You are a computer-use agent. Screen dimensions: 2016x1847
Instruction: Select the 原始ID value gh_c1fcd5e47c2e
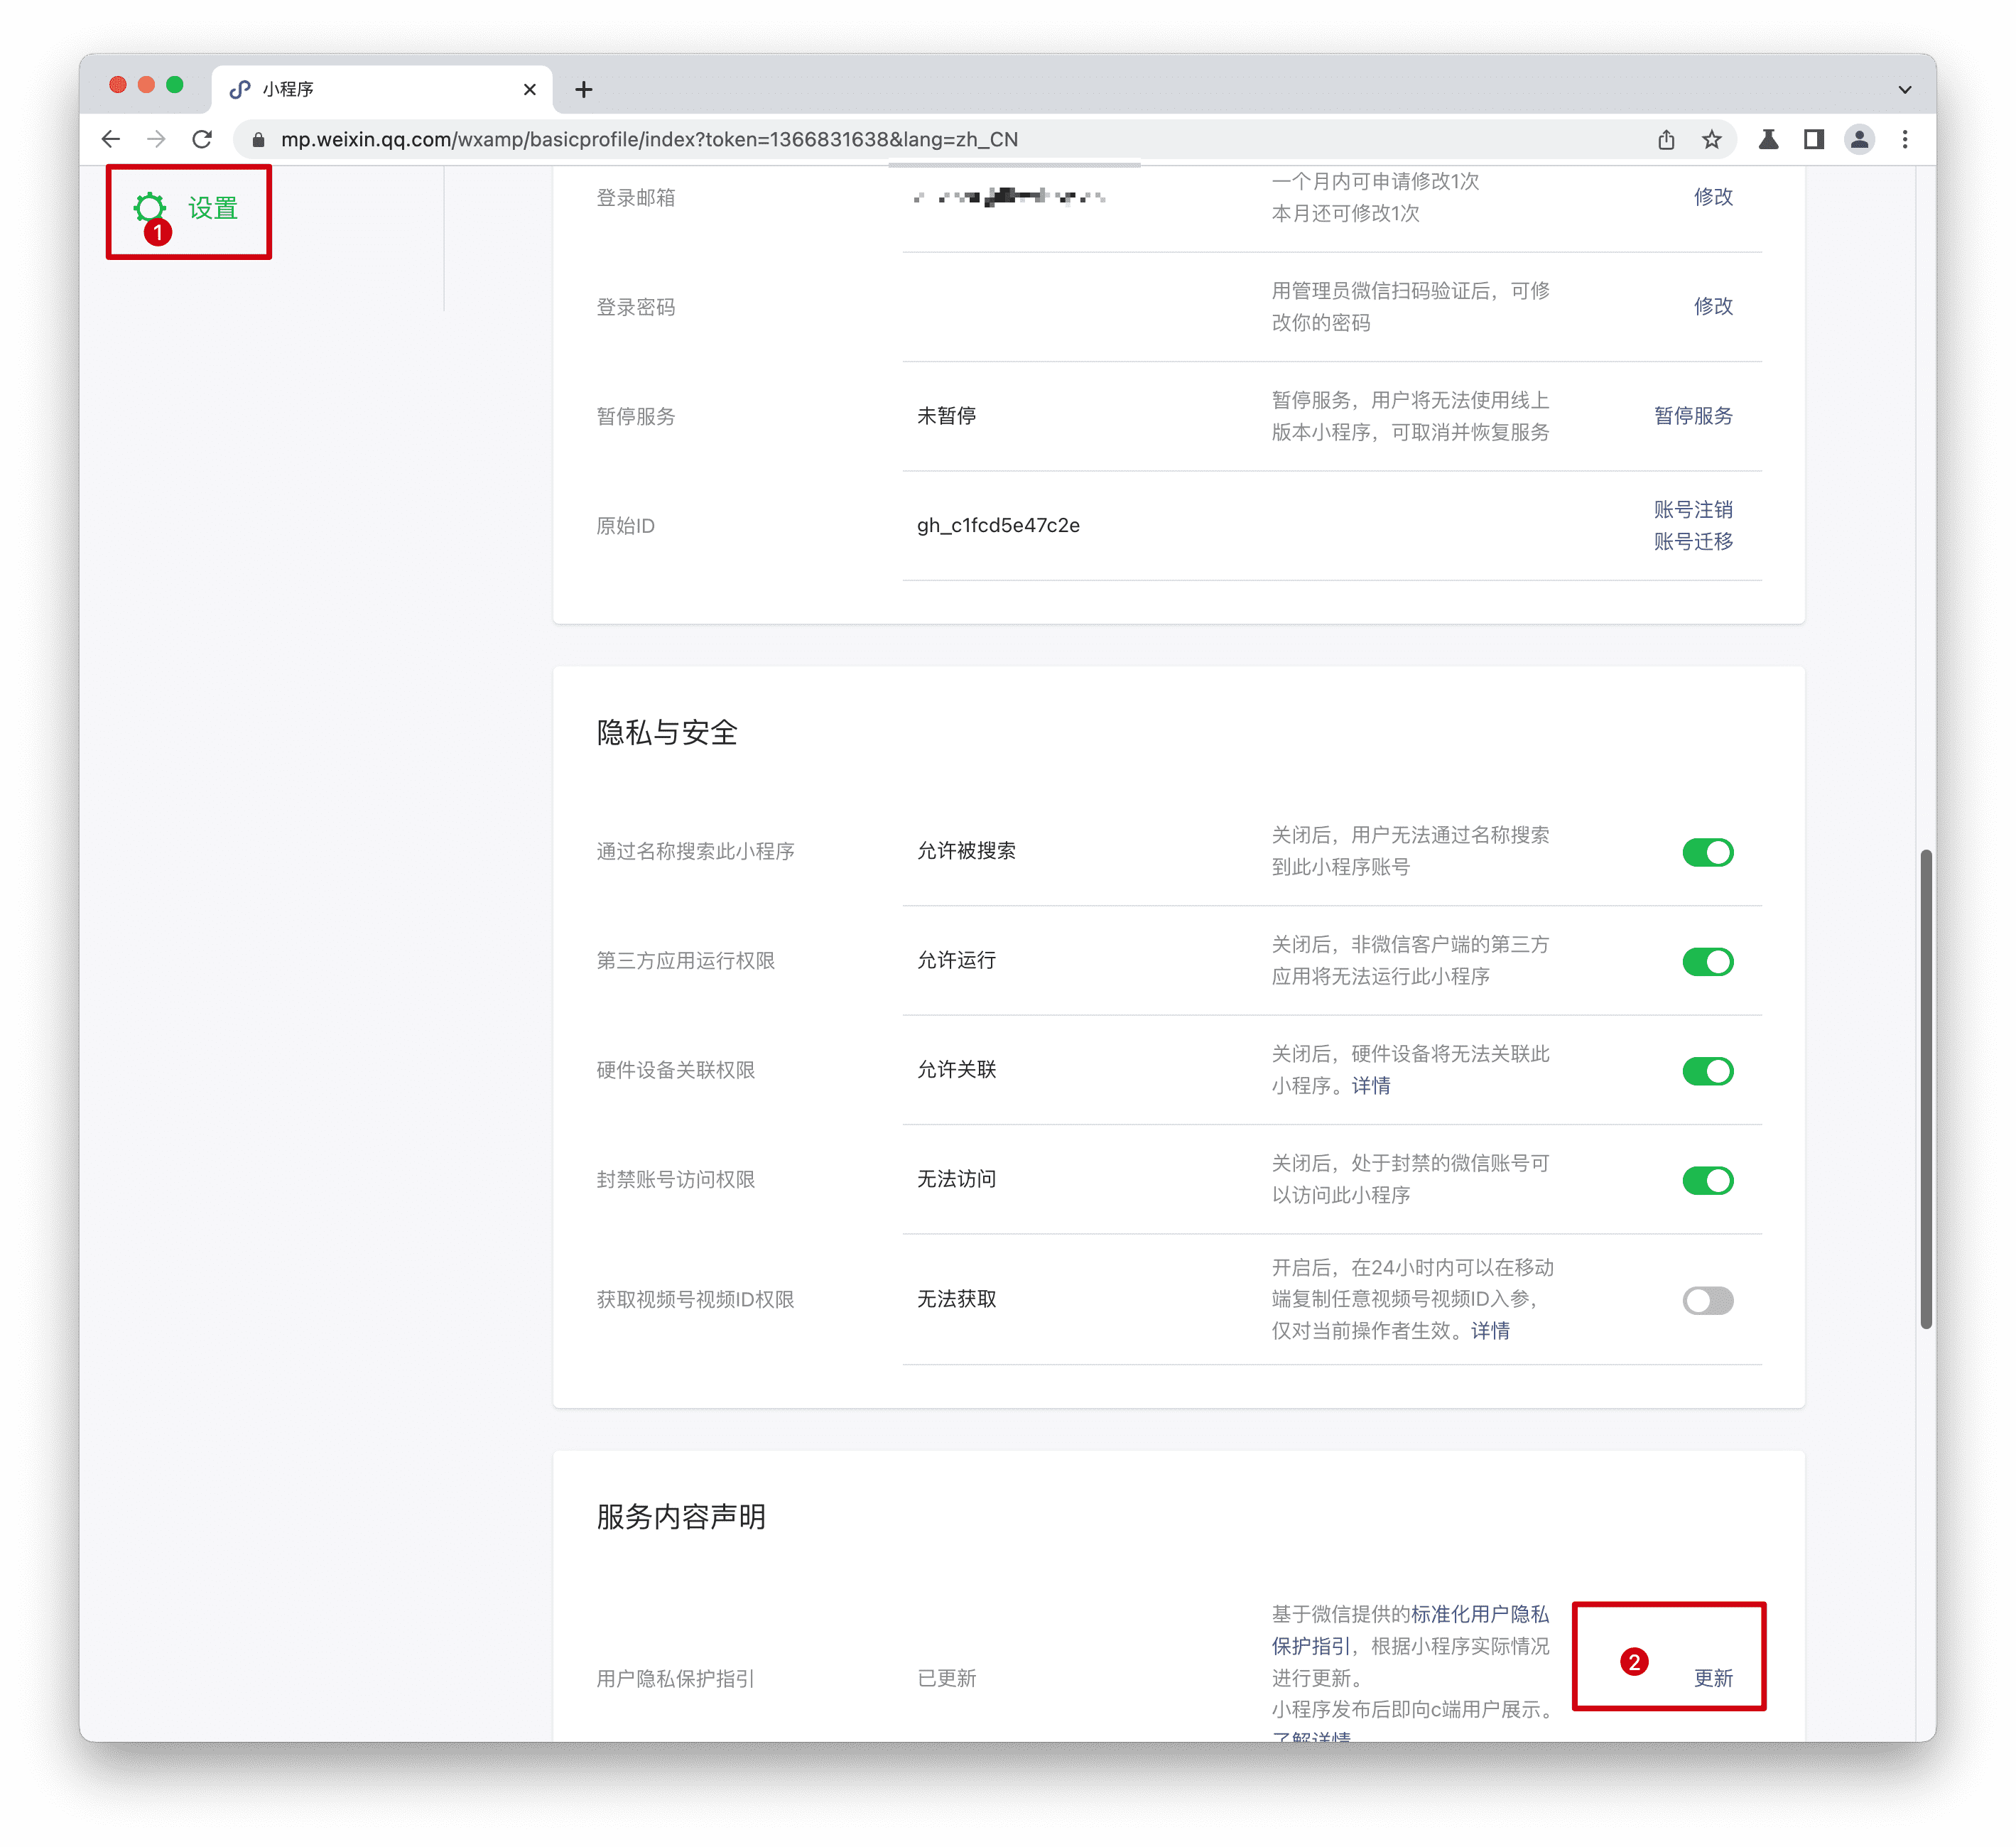pos(998,525)
